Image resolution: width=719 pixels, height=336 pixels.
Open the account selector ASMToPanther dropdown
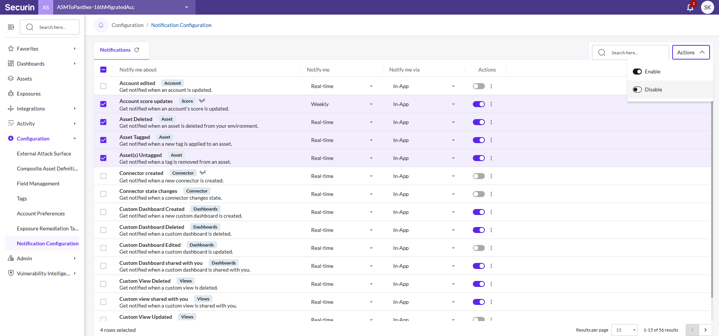pyautogui.click(x=124, y=7)
